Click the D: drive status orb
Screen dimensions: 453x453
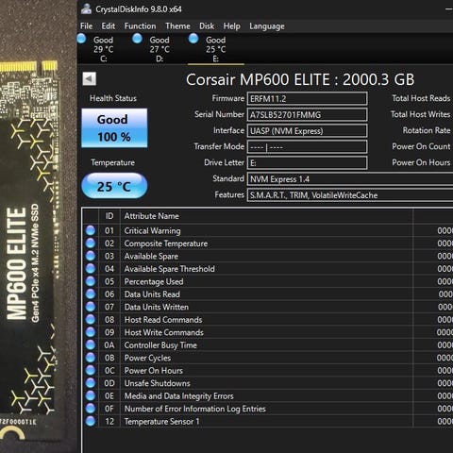tap(137, 39)
